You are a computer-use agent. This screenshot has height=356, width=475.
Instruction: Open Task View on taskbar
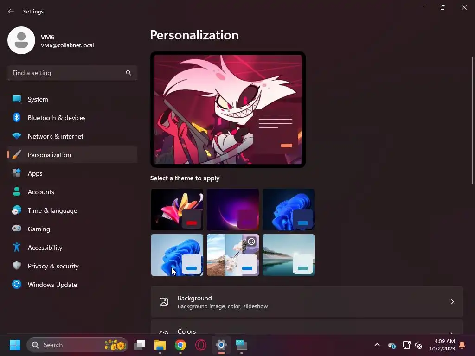click(140, 345)
